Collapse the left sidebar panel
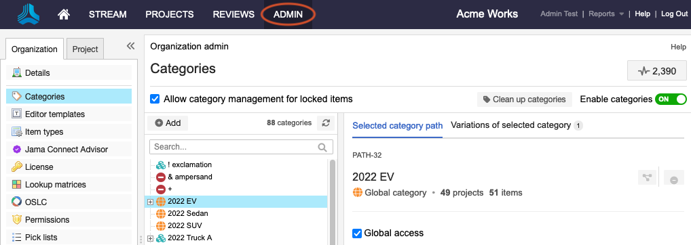This screenshot has width=691, height=245. pyautogui.click(x=130, y=45)
